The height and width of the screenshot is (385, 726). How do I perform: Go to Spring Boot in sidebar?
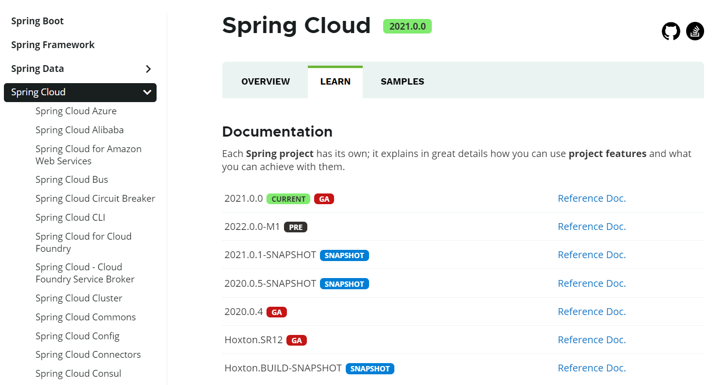coord(37,21)
